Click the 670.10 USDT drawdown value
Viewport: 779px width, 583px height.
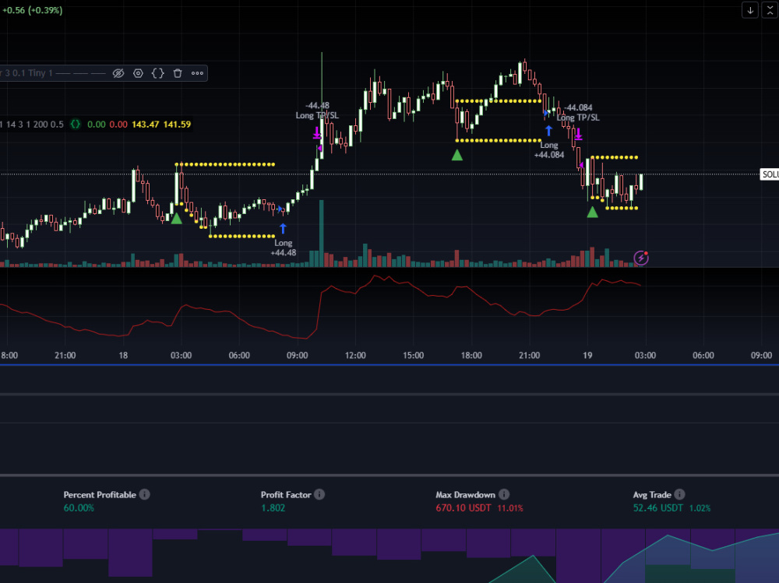(x=464, y=508)
